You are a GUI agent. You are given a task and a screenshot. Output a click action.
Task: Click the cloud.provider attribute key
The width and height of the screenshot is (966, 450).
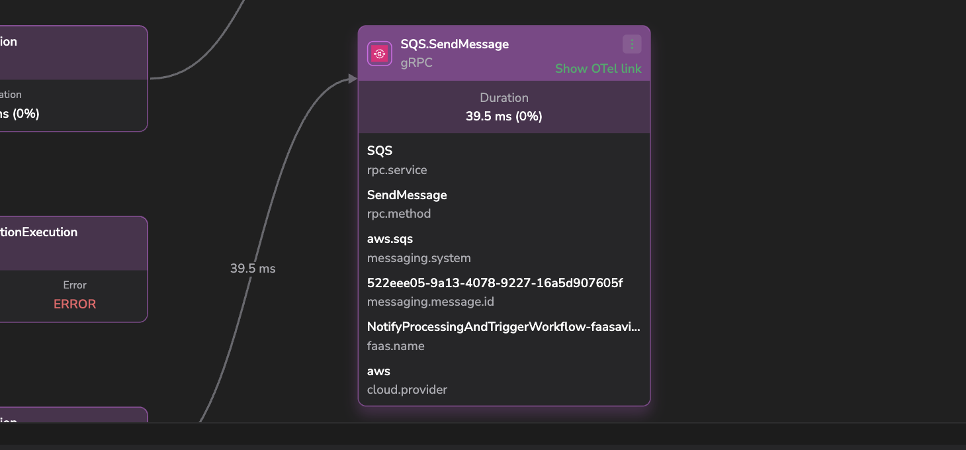coord(407,390)
